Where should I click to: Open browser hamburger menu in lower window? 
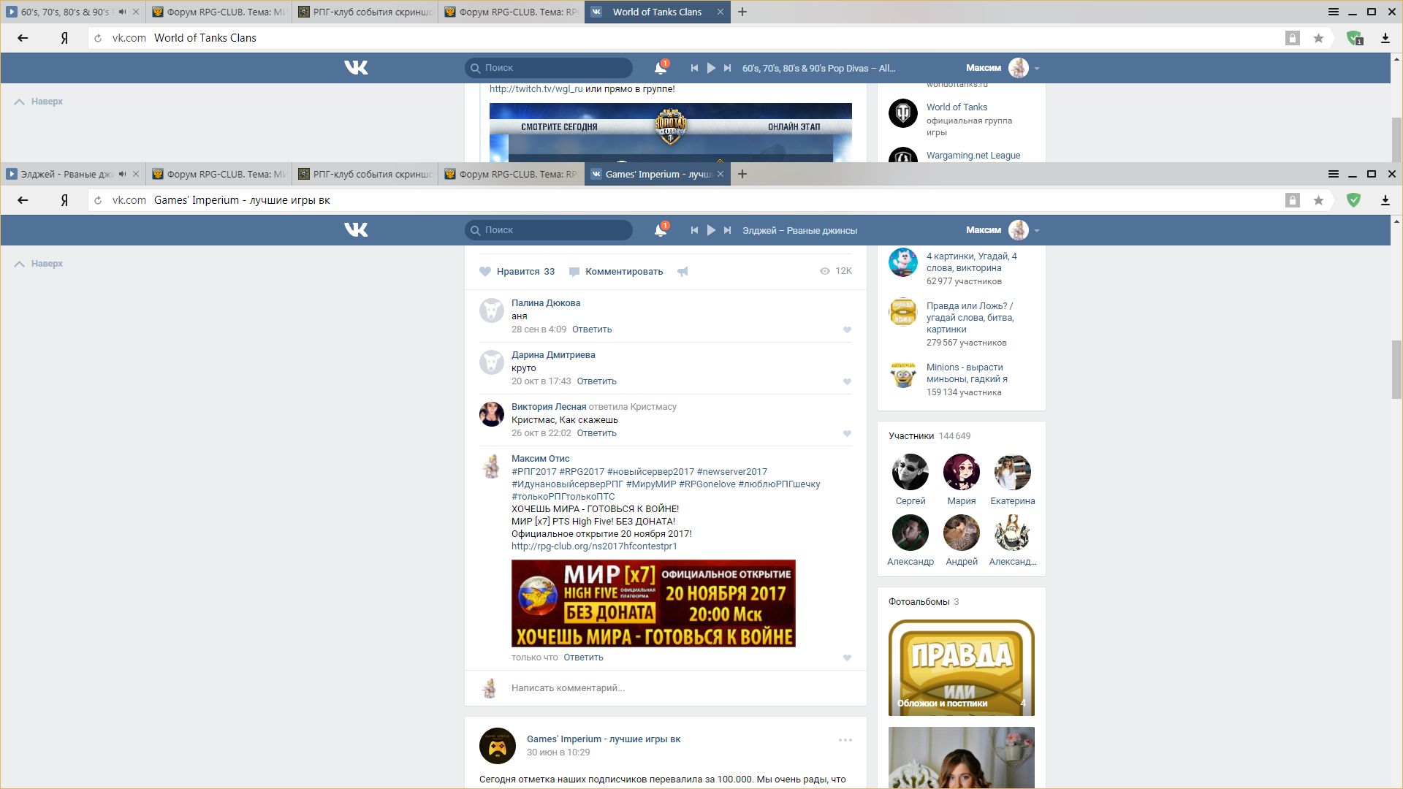pos(1333,174)
